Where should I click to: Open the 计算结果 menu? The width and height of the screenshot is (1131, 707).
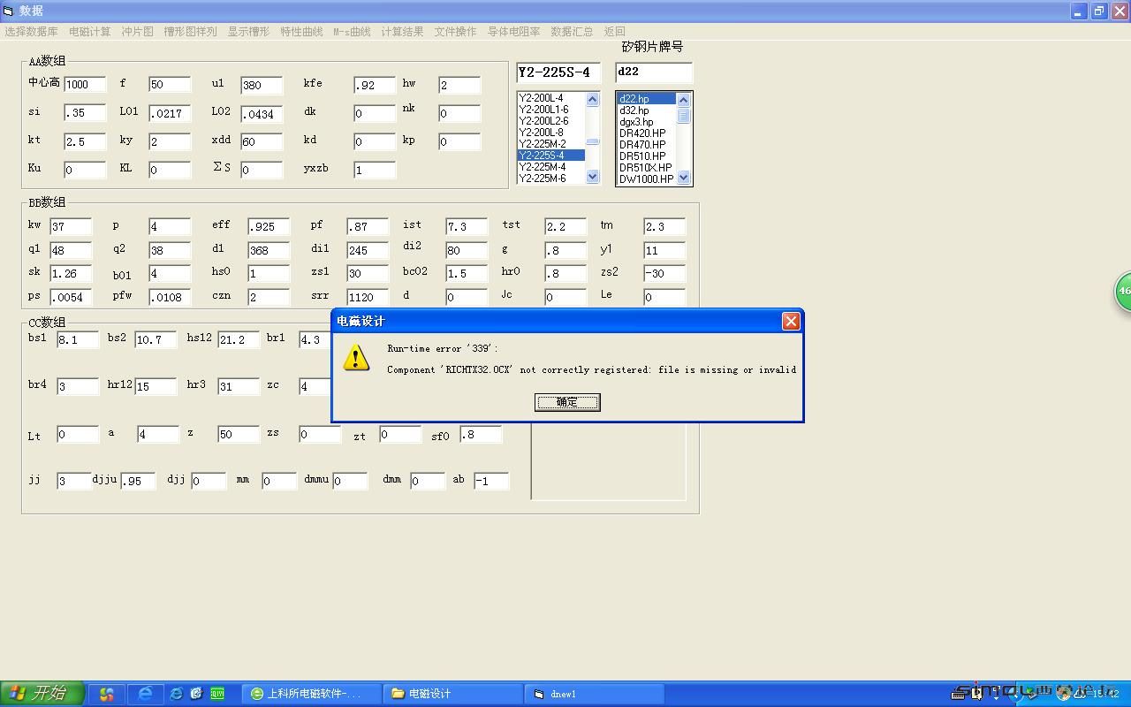tap(402, 31)
